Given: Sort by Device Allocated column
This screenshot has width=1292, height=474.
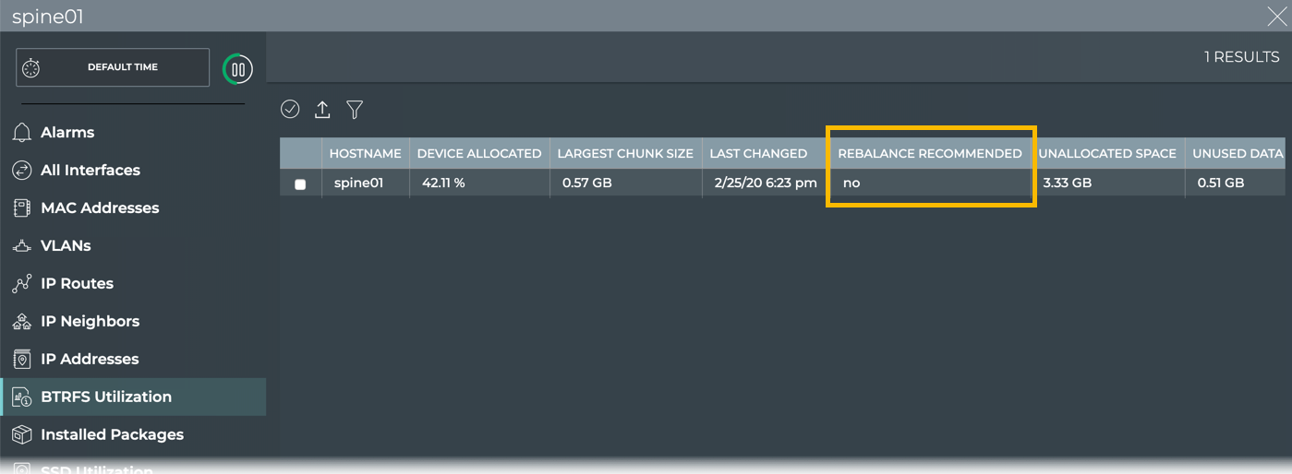Looking at the screenshot, I should [x=479, y=154].
